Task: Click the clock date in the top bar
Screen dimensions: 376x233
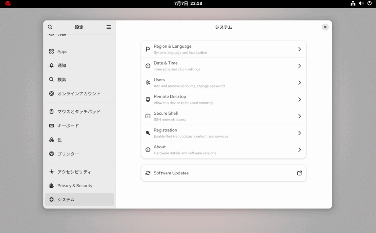Action: [x=188, y=3]
